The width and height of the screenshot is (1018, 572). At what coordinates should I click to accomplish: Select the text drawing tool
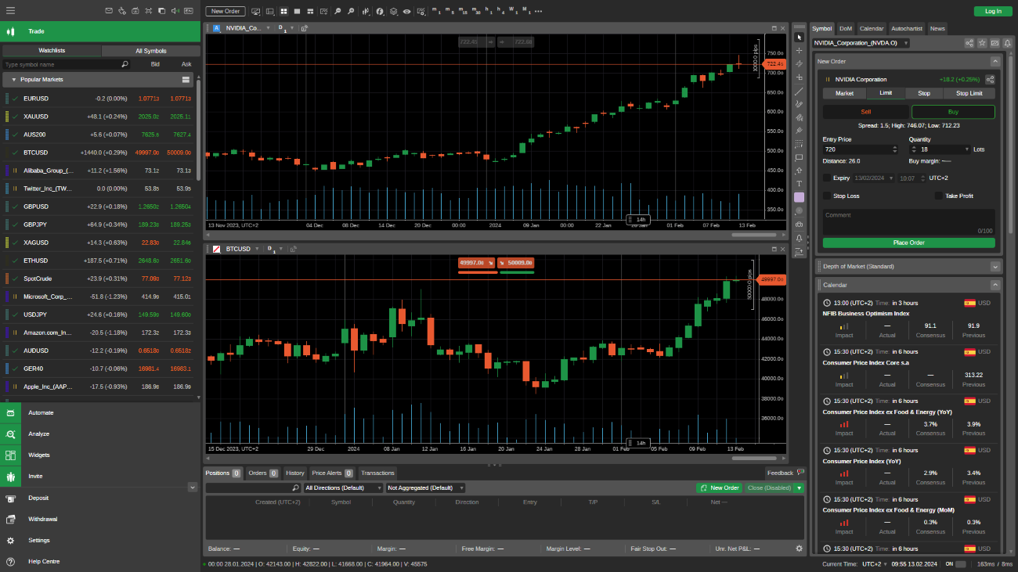799,184
